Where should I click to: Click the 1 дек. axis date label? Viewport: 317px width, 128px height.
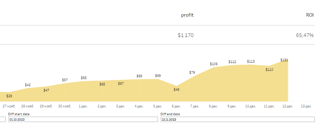(83, 106)
